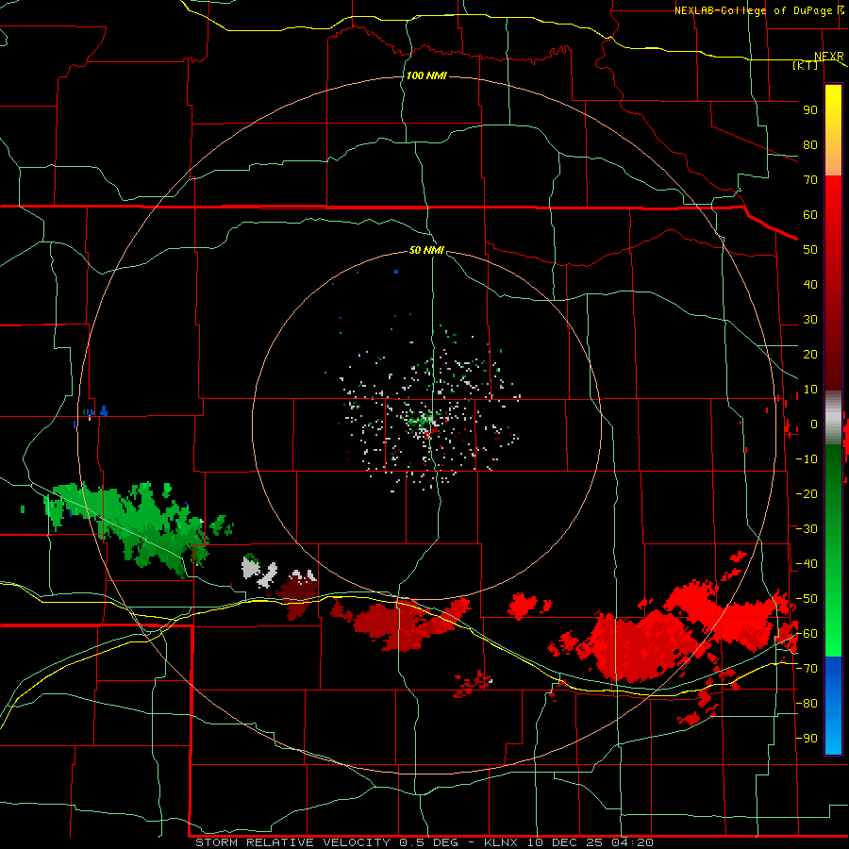Click the 0 knot scale label

(x=814, y=424)
